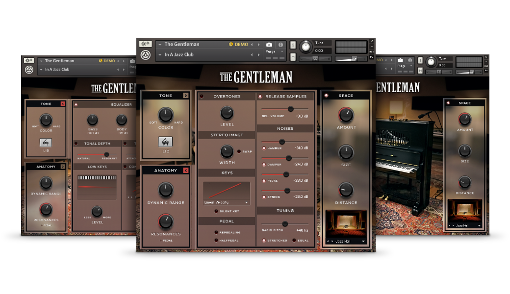Select the Equal tuning option
Viewport: 510px width, 294px height.
(294, 241)
